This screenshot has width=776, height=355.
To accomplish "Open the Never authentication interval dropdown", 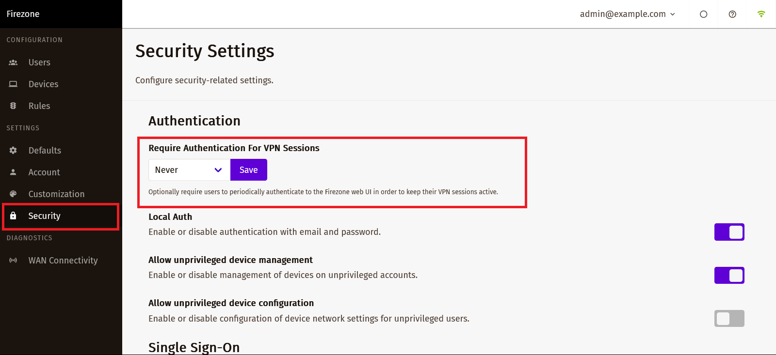I will tap(189, 170).
